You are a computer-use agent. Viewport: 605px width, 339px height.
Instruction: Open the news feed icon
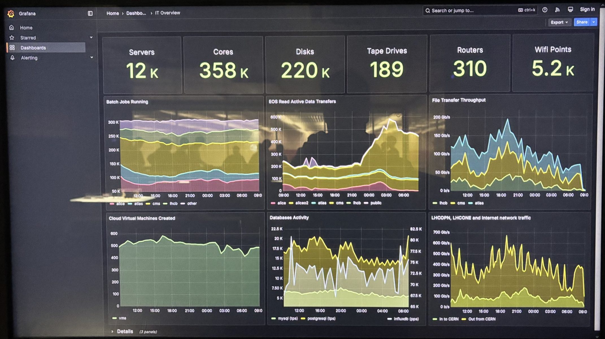(x=557, y=10)
